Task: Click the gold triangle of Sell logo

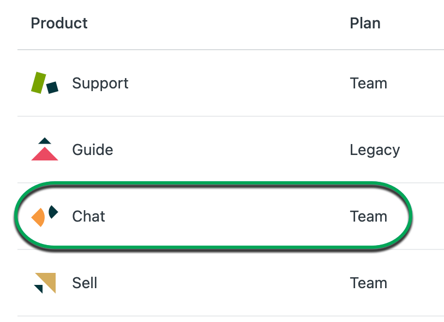Action: click(x=48, y=280)
